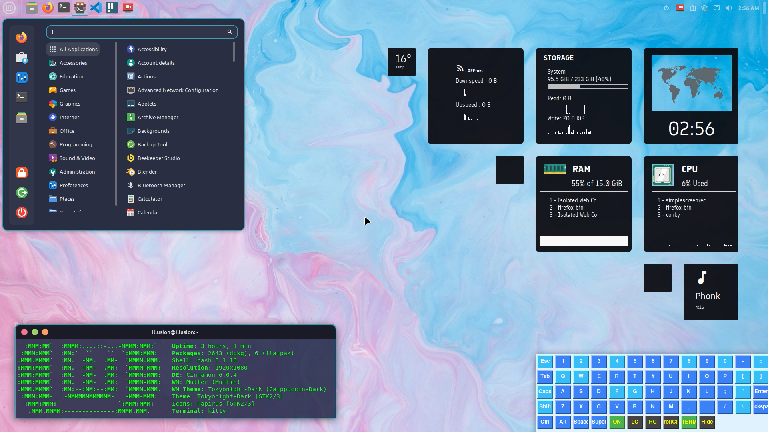The image size is (768, 432).
Task: Show the calendar by clicking 2:56 AM clock
Action: [748, 8]
